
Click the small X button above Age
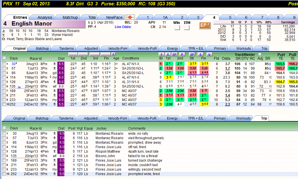click(113, 54)
